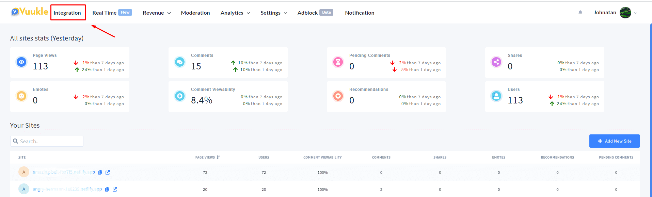Open amazing-bell site in new tab
This screenshot has height=197, width=652.
point(108,172)
